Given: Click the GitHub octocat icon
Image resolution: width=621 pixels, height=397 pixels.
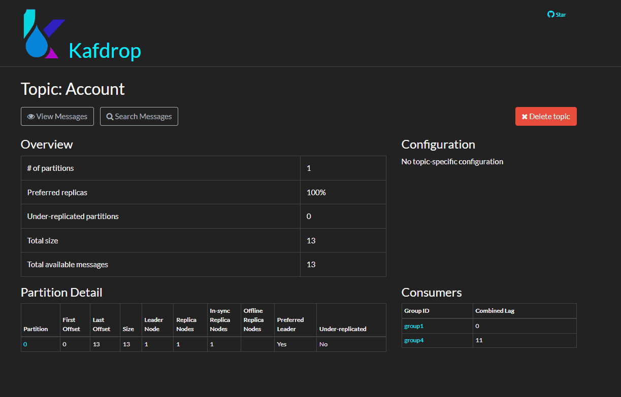Looking at the screenshot, I should [549, 14].
